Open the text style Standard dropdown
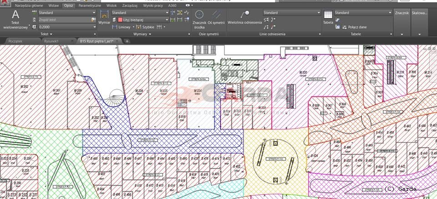This screenshot has width=437, height=199. 67,13
